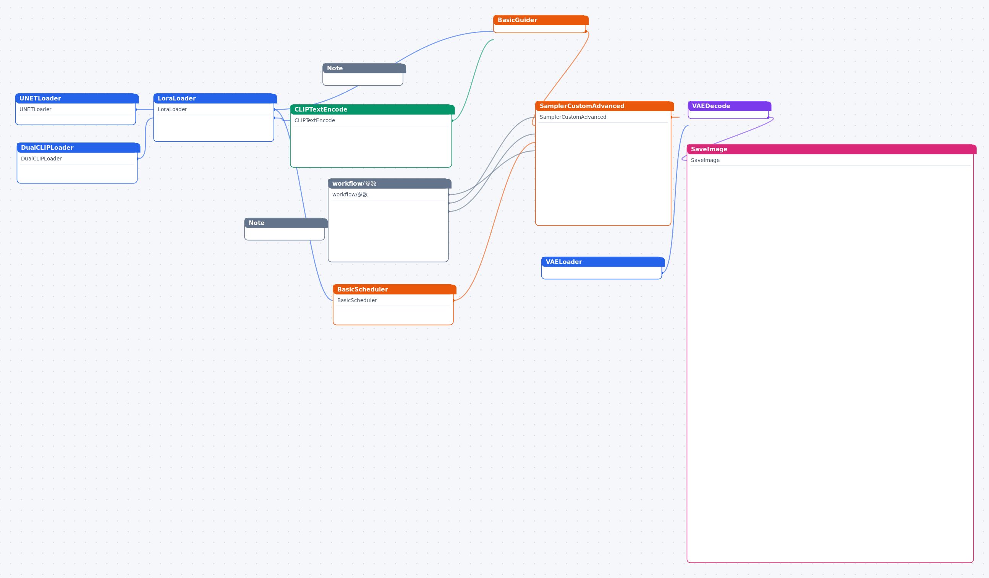Click the 'UNETLoader' label inside its node

(35, 110)
